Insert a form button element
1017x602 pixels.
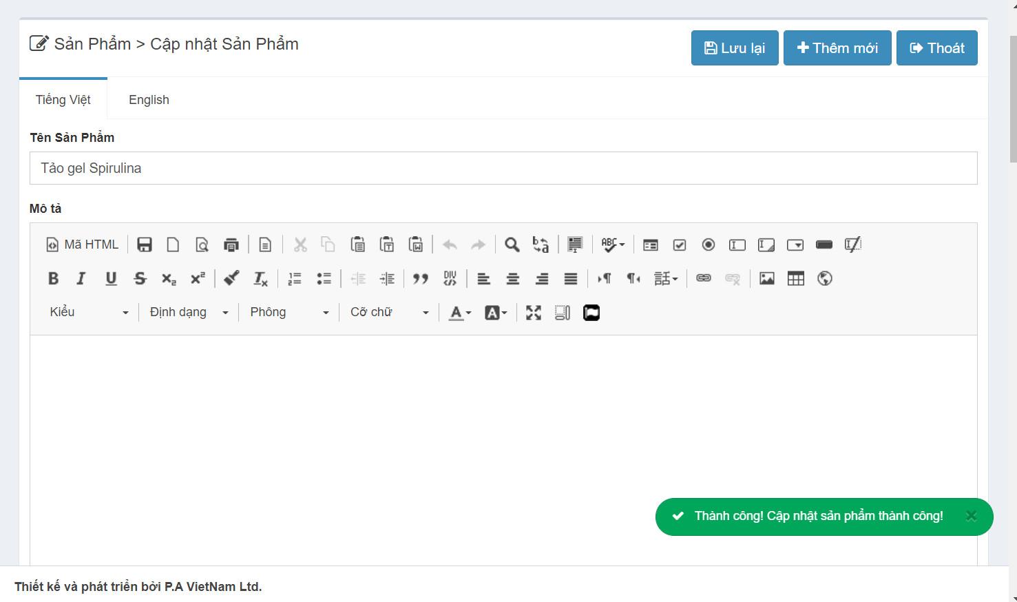[824, 245]
